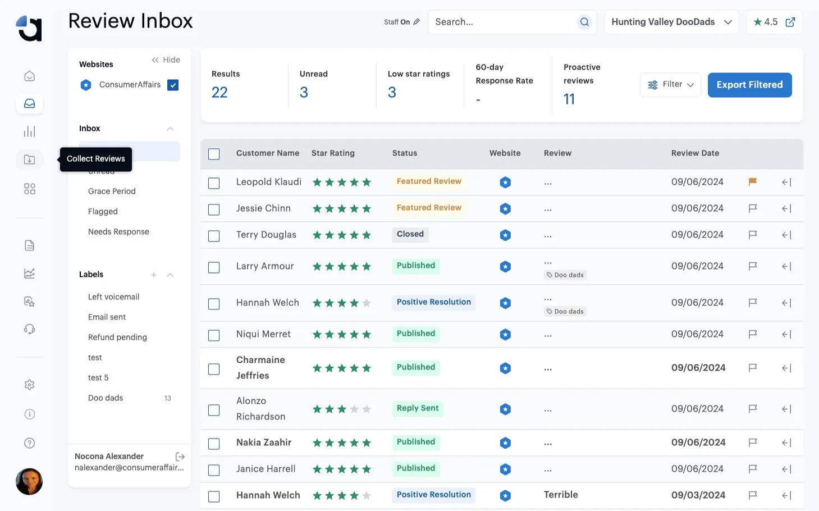Select Grace Period in the Inbox menu
This screenshot has width=819, height=511.
112,191
